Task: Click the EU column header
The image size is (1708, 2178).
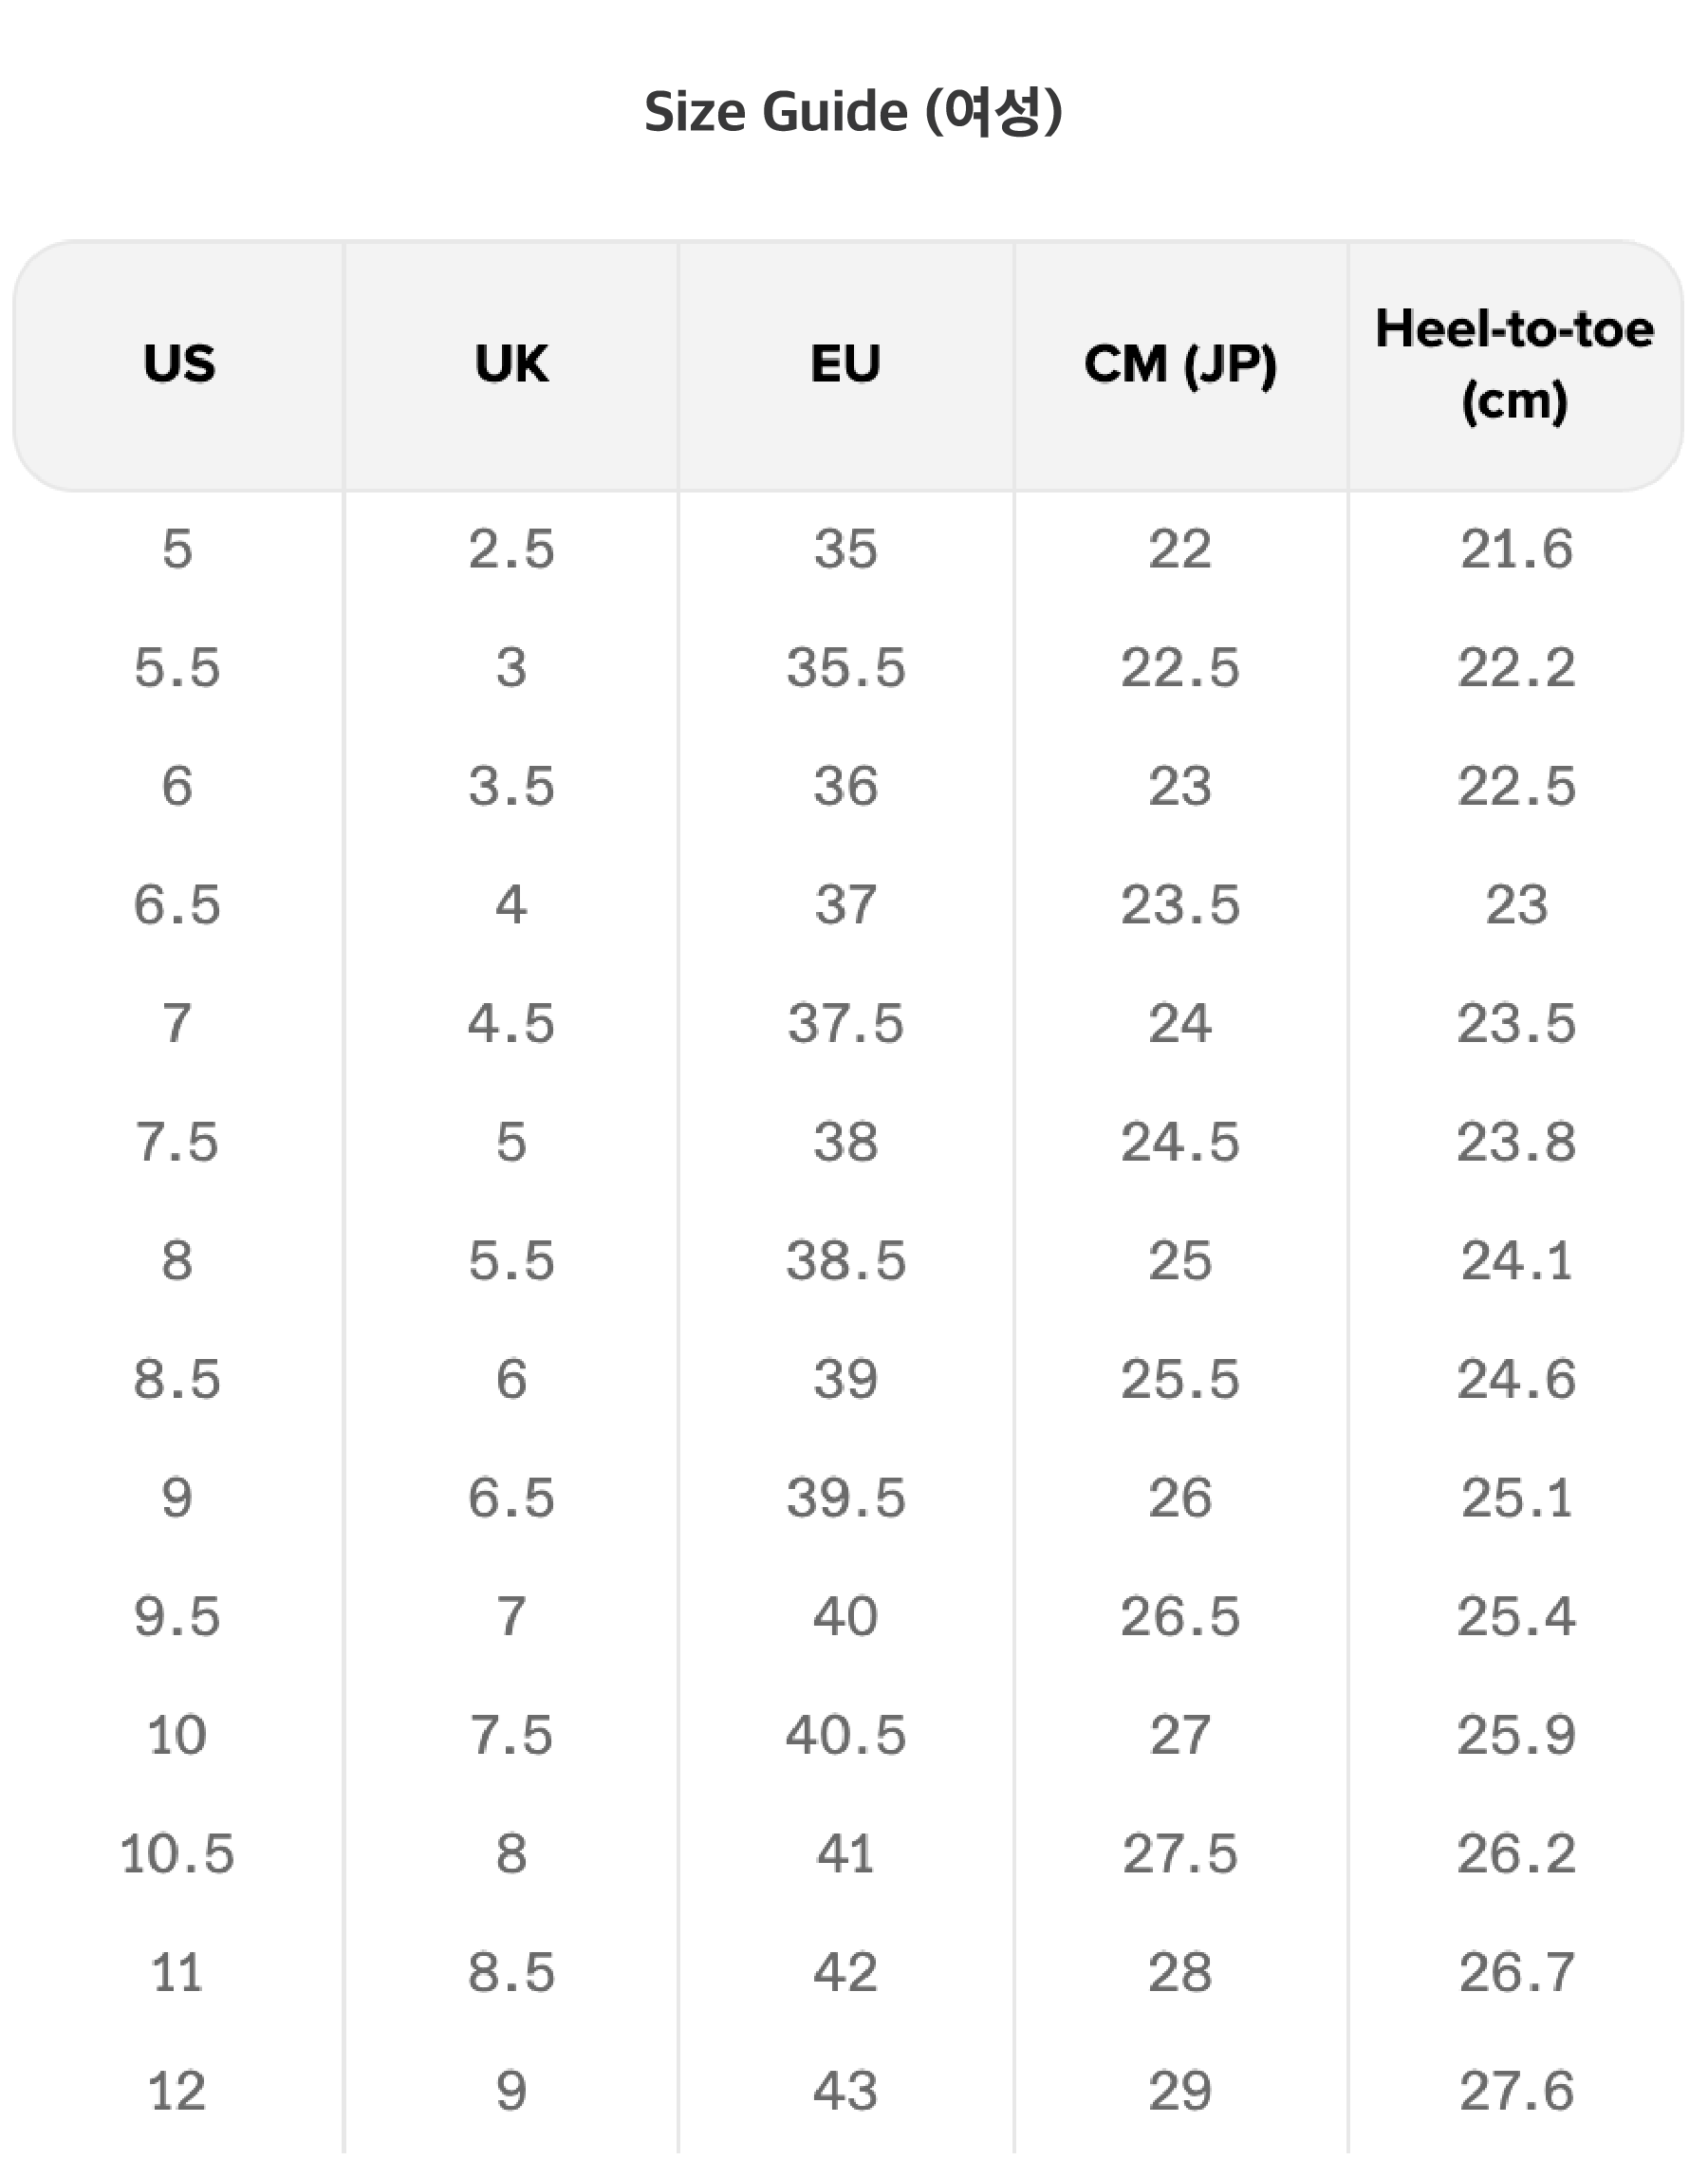Action: (846, 363)
